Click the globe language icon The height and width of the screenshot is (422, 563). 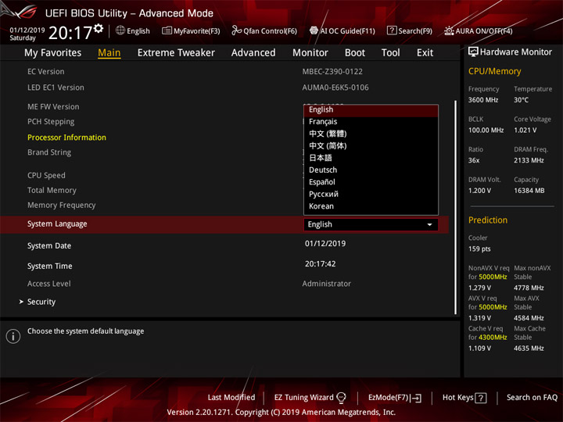(x=120, y=30)
